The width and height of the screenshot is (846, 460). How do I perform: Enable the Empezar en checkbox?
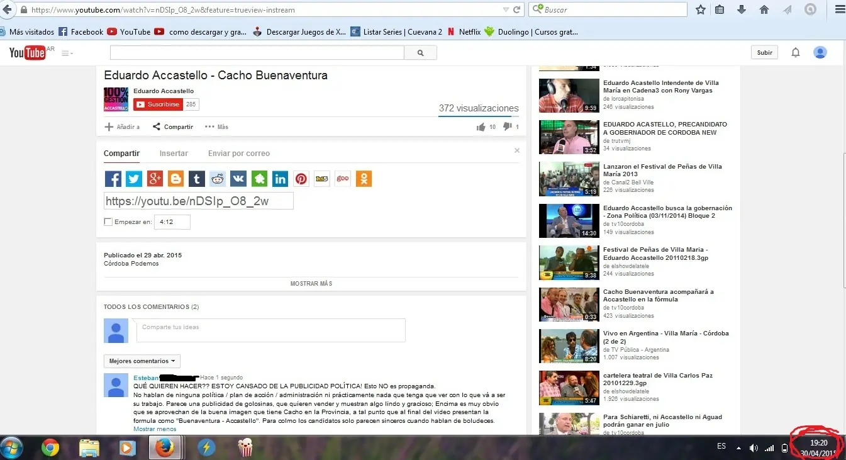[x=108, y=222]
